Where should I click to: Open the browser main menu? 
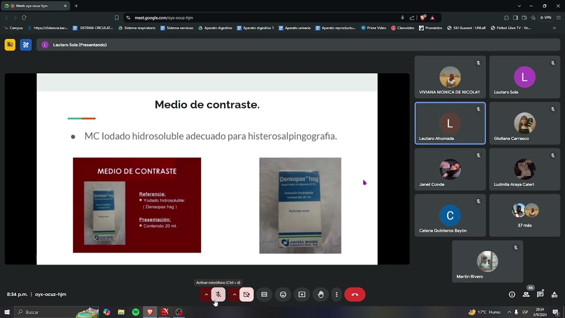557,18
